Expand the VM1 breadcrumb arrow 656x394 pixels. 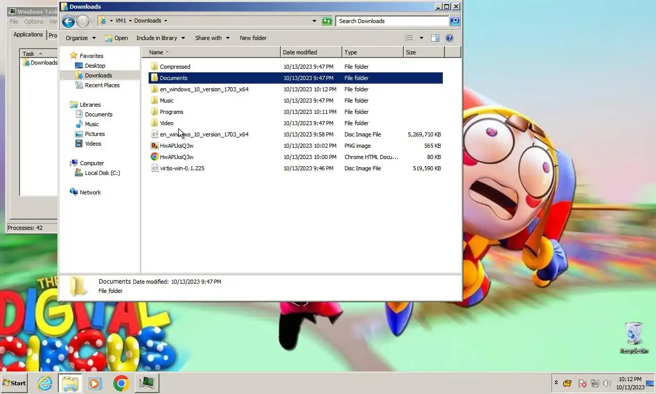coord(130,21)
